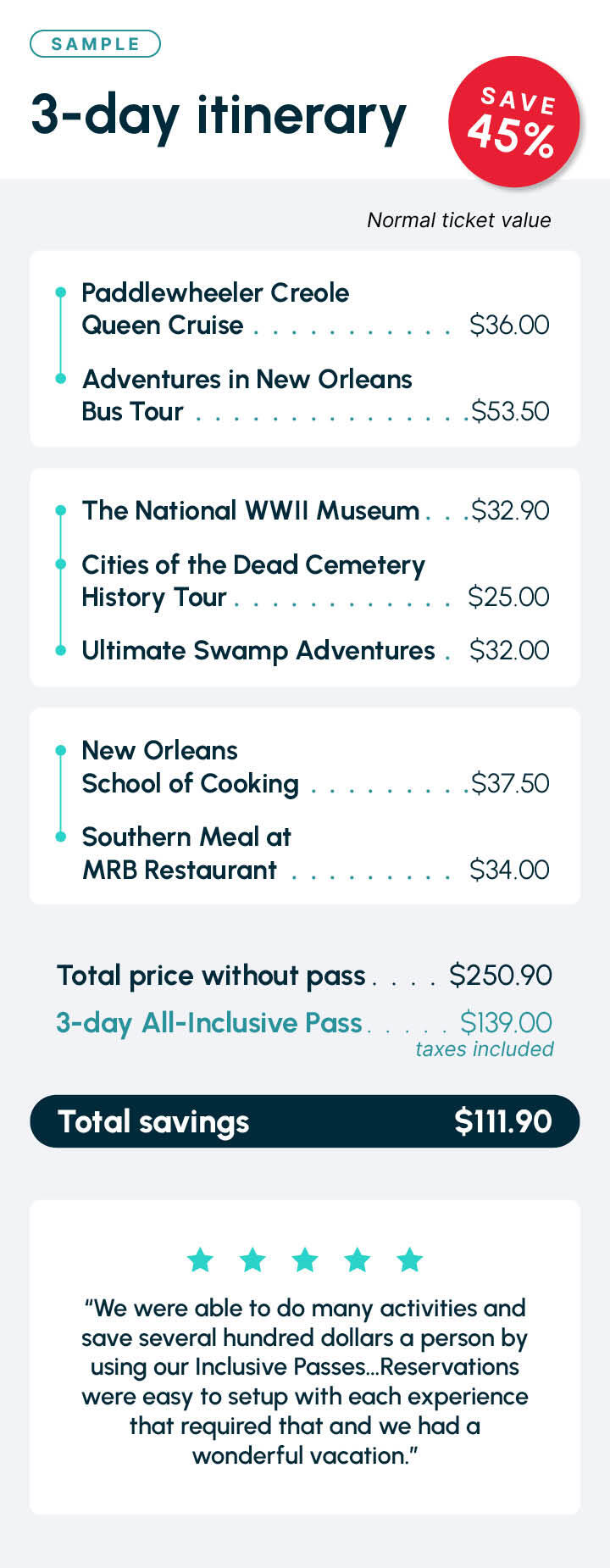Click the bullet dot beside National WWII Museum
This screenshot has height=1568, width=610.
(60, 510)
